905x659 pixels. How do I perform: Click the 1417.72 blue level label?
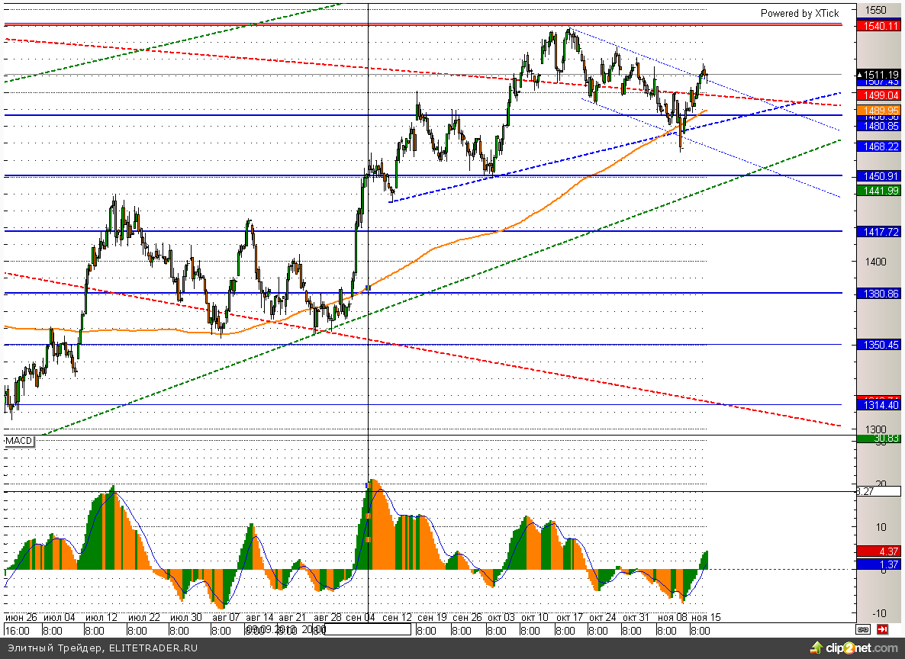(x=880, y=231)
